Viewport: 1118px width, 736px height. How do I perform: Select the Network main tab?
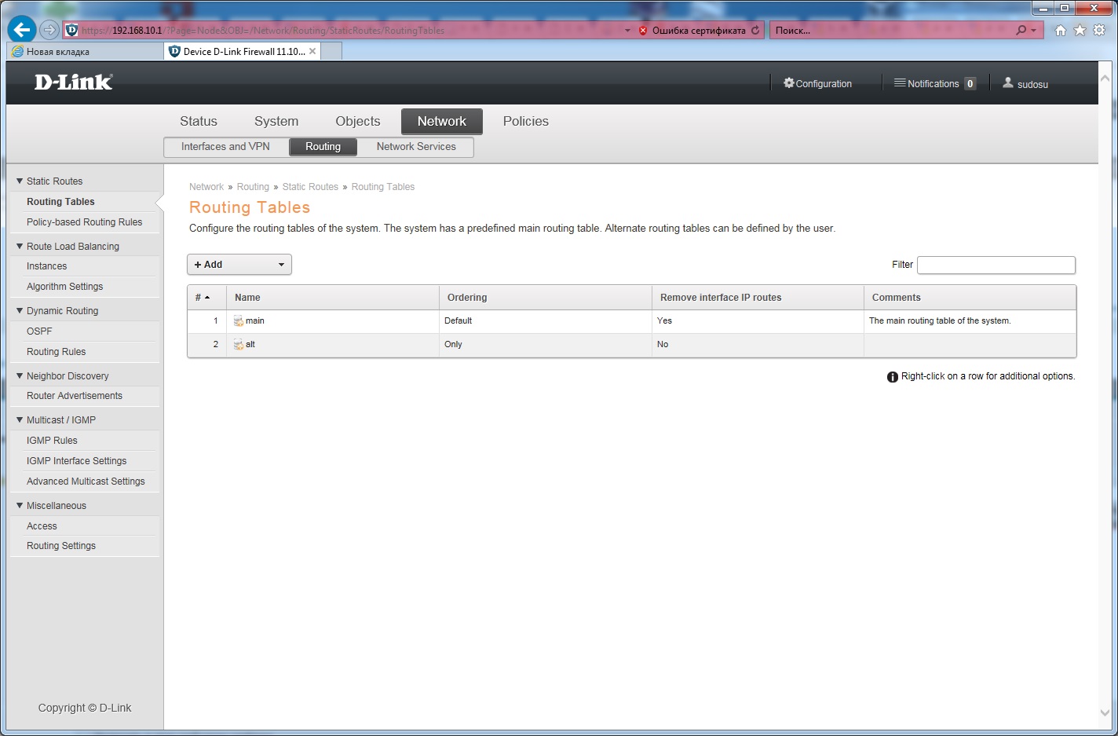pos(442,121)
